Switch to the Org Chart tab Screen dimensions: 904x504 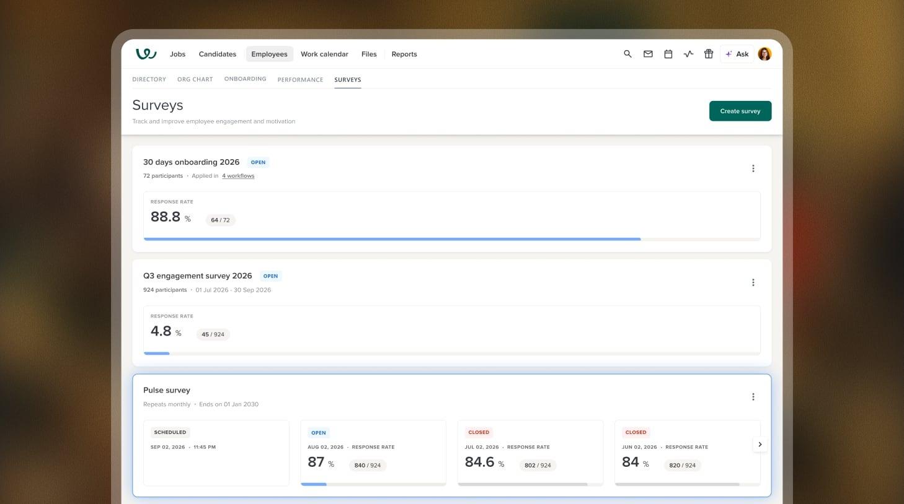click(195, 79)
